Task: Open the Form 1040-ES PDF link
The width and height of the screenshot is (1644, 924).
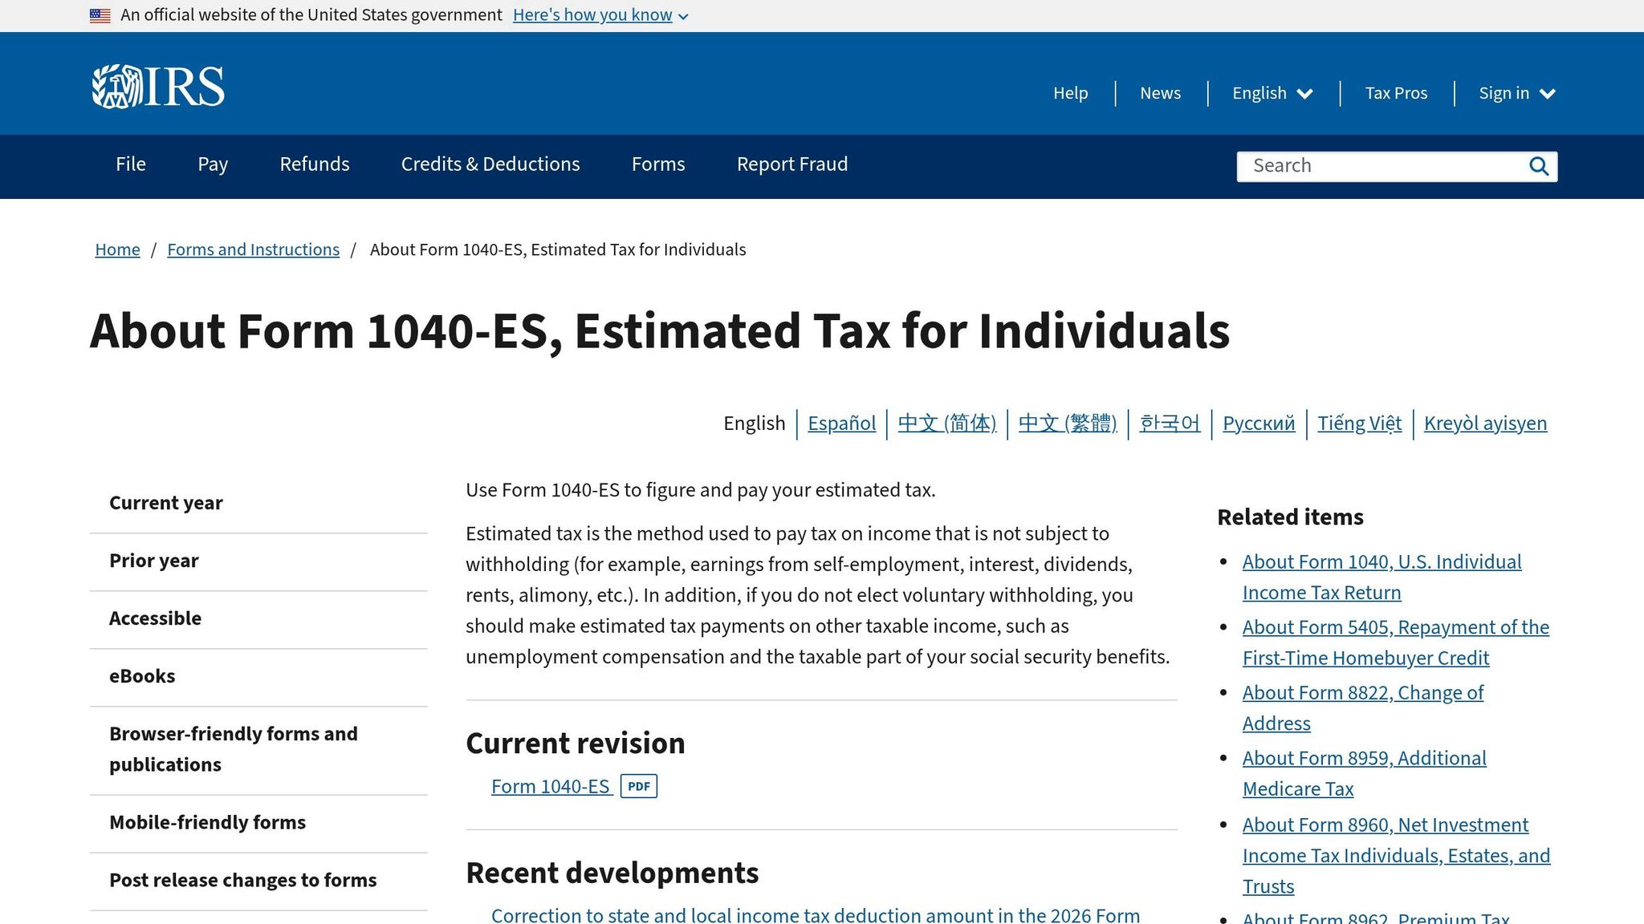Action: pos(551,787)
